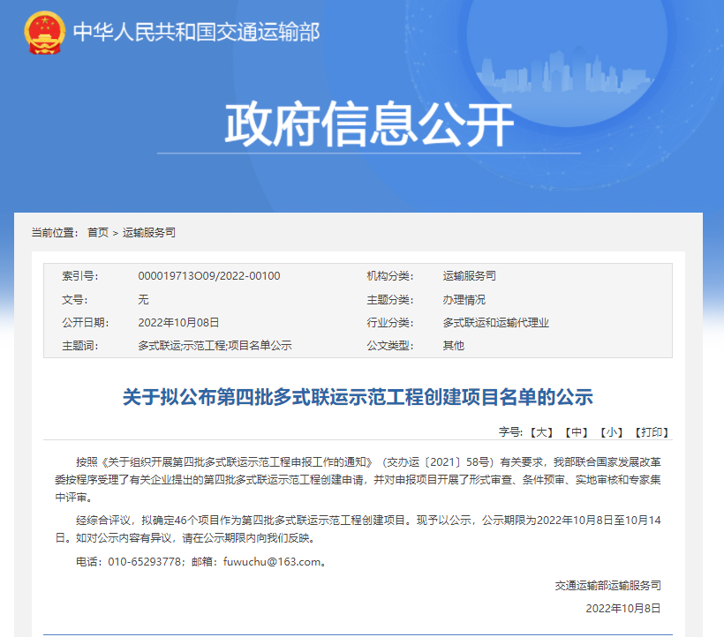Click the 行业分类 value 多式联运和运输代理业
This screenshot has width=724, height=637.
(x=496, y=322)
